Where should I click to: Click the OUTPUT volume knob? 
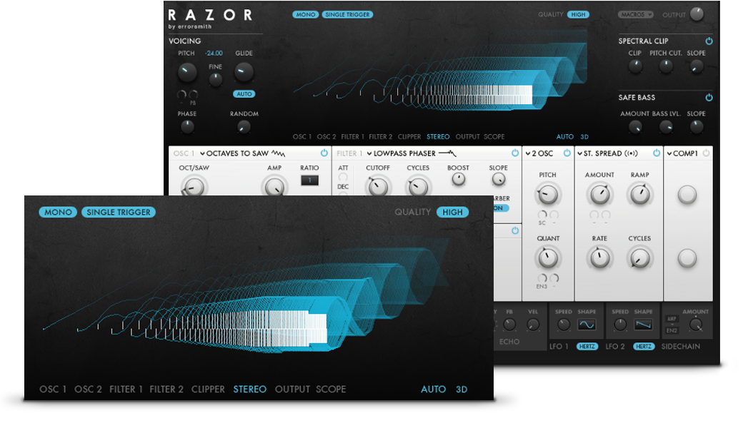697,14
